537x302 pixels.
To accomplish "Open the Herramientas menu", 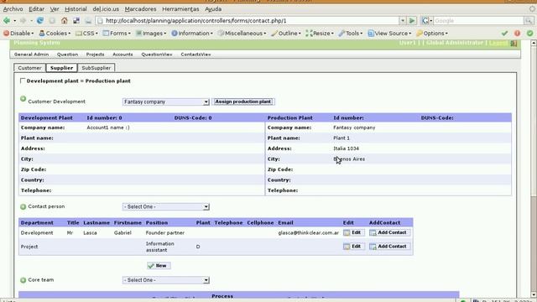I will pos(180,9).
